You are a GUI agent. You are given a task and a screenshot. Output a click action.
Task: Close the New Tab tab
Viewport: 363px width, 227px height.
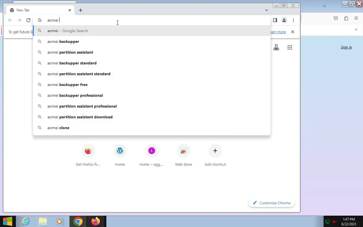(70, 10)
